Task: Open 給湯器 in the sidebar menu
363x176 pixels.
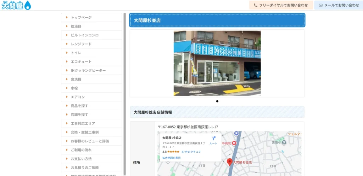Action: 76,26
